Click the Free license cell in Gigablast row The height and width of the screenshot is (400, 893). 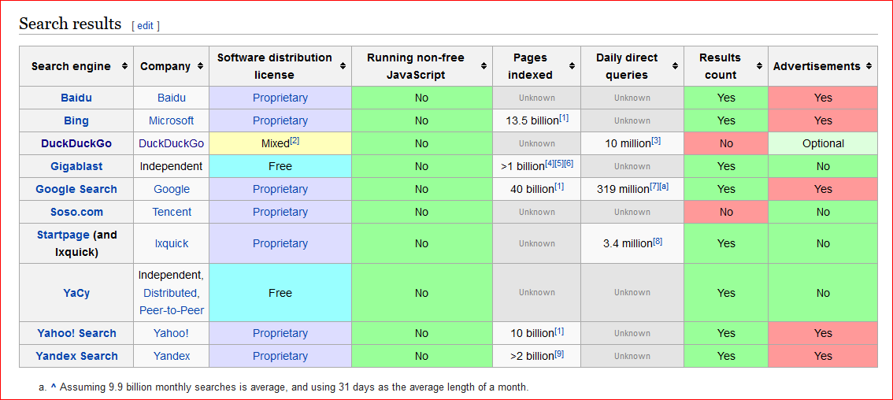(x=280, y=166)
